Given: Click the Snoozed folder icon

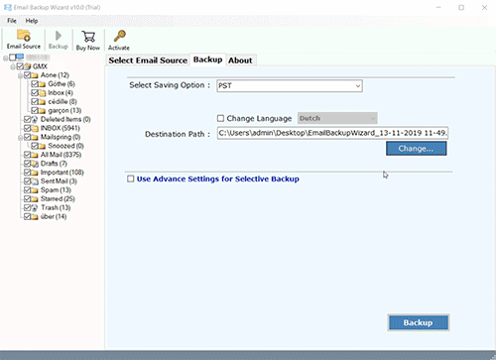Looking at the screenshot, I should click(x=42, y=146).
